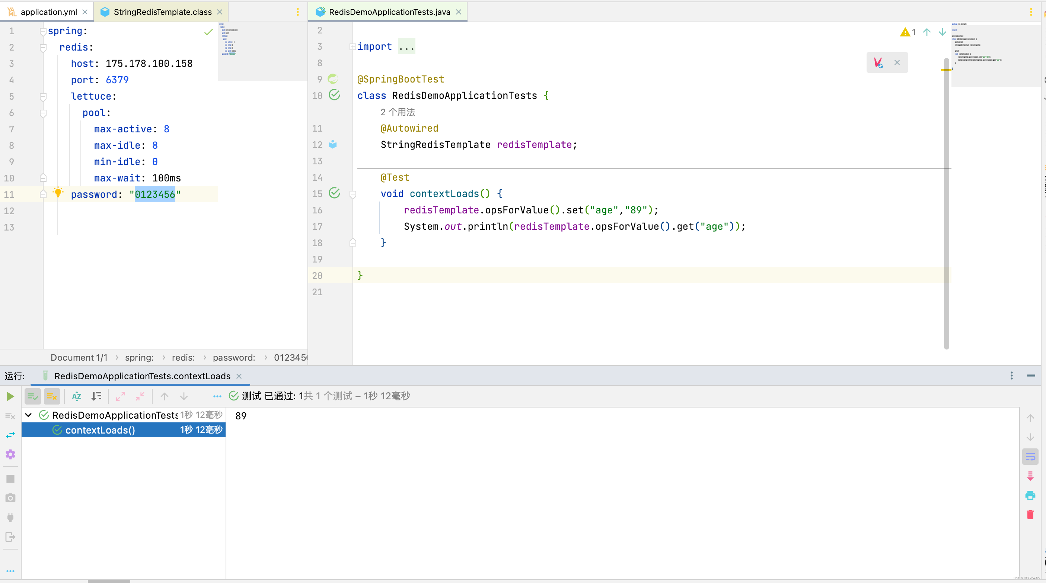1046x583 pixels.
Task: Click the print console output icon
Action: point(1030,495)
